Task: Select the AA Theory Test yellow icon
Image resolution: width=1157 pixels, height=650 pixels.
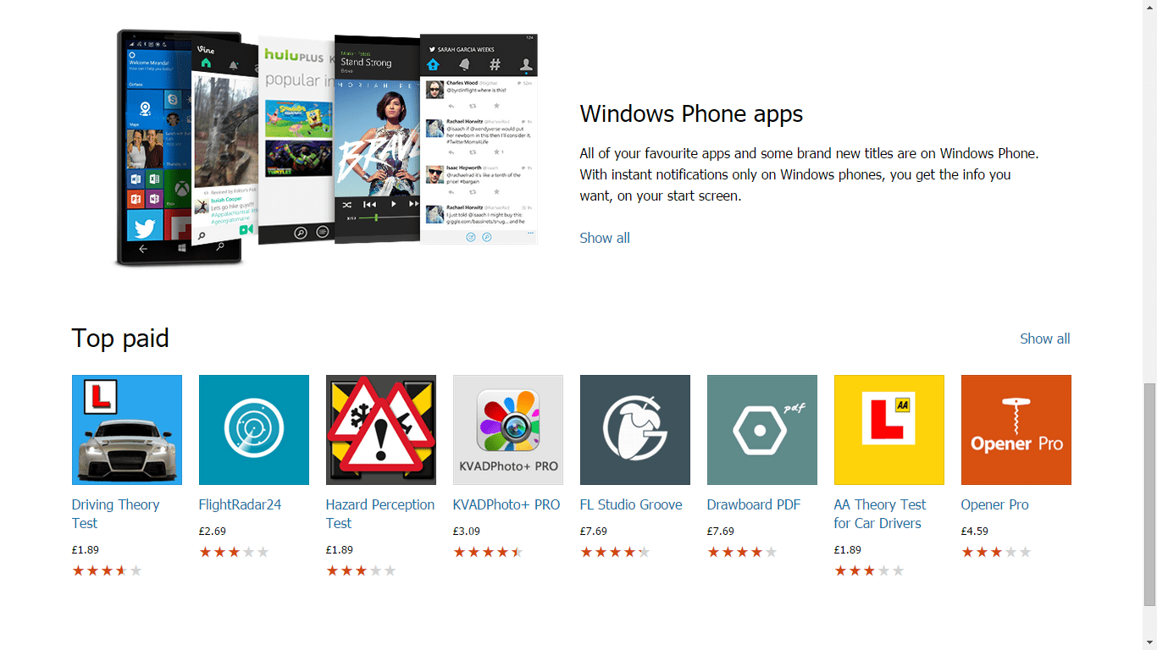Action: click(889, 430)
